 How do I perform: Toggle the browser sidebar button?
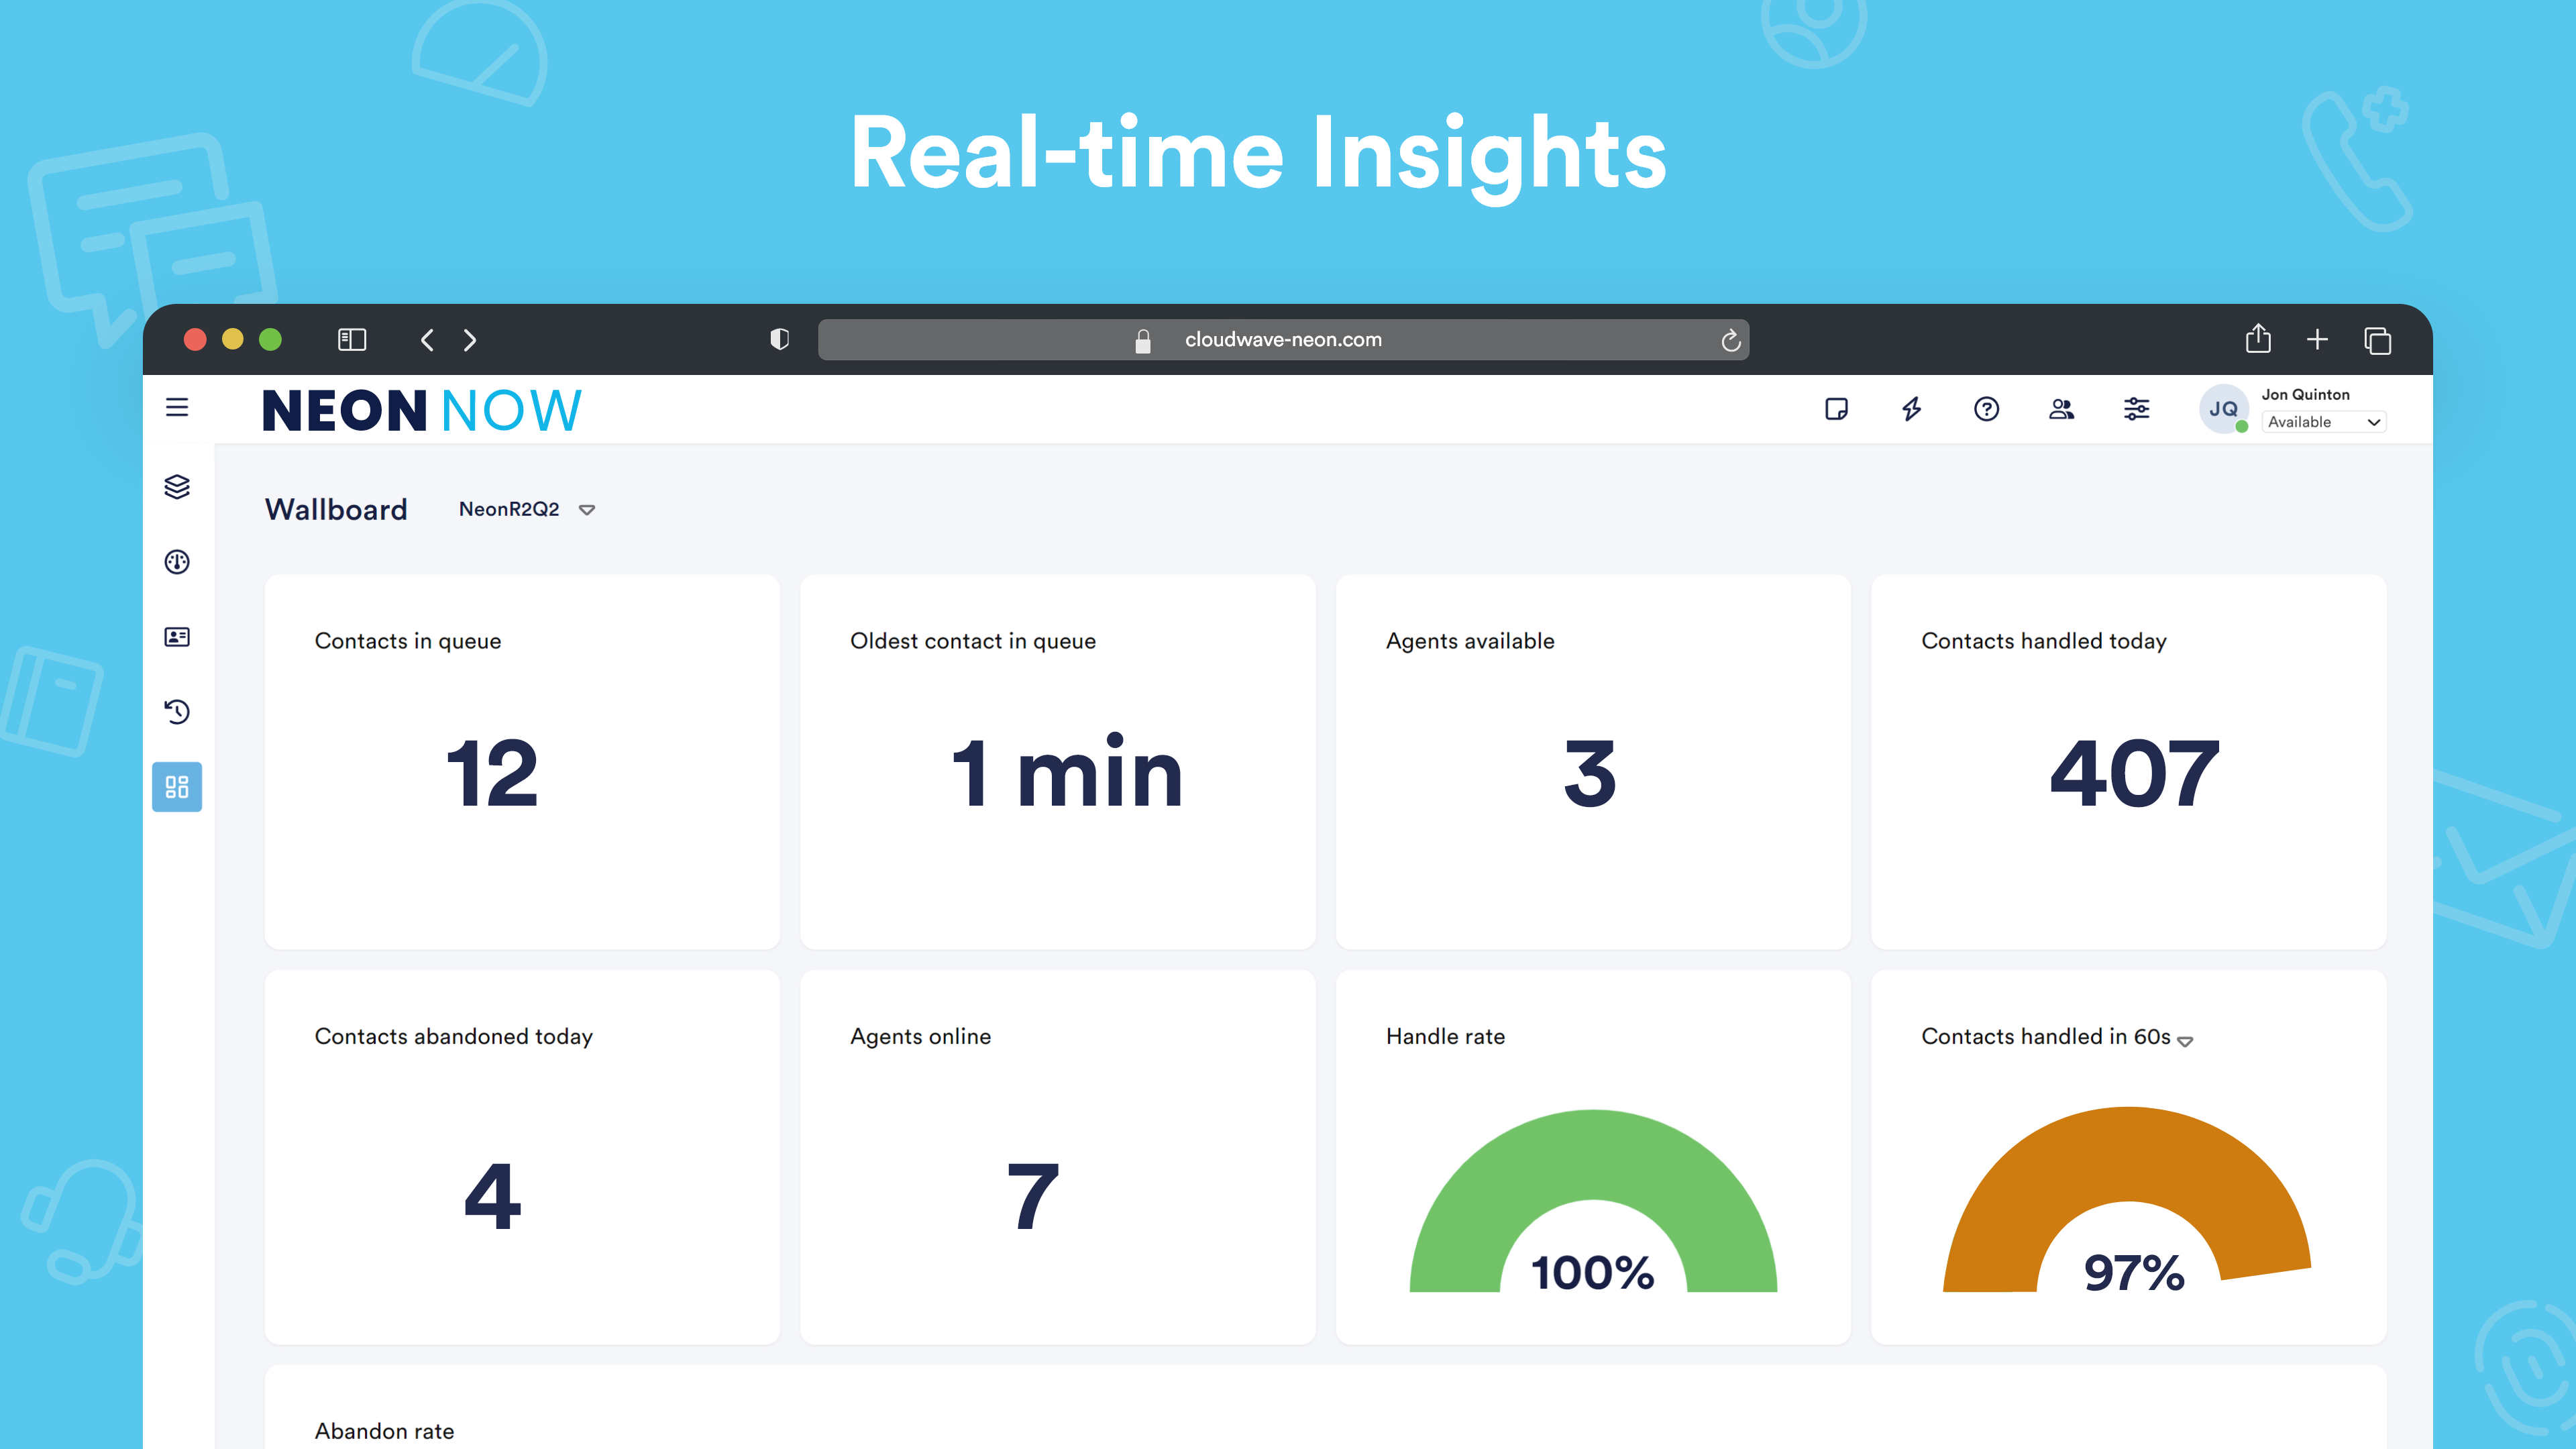351,340
